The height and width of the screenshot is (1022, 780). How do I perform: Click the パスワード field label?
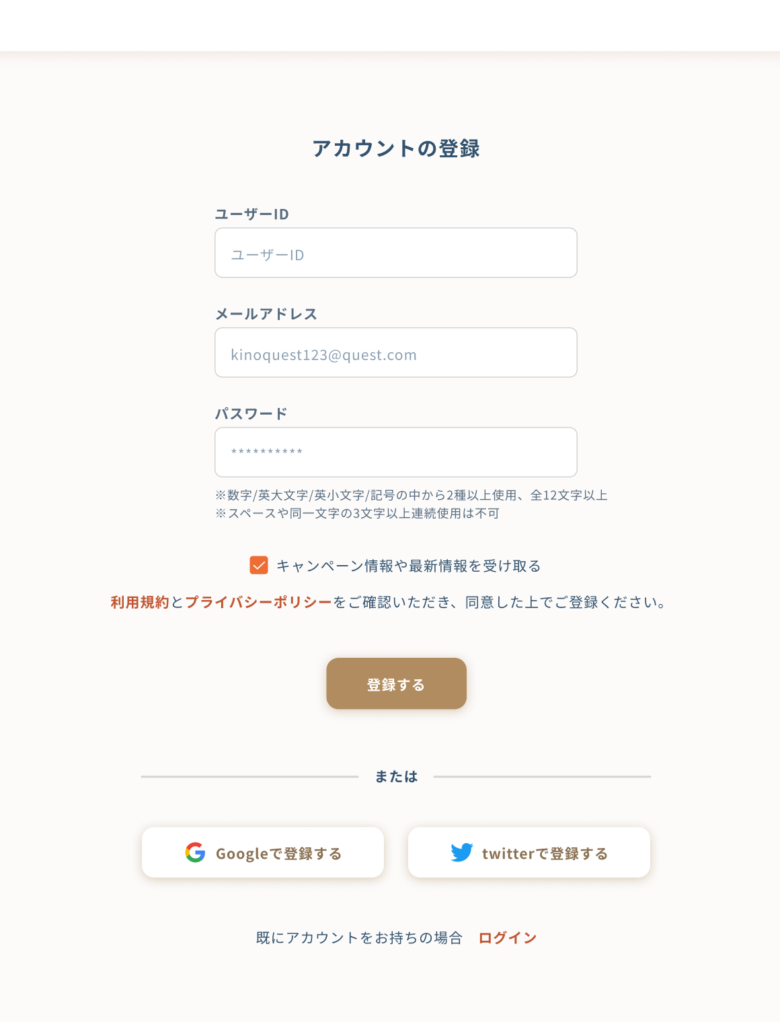click(251, 413)
